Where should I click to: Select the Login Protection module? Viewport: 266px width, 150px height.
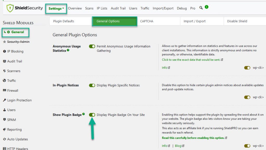pos(19,100)
